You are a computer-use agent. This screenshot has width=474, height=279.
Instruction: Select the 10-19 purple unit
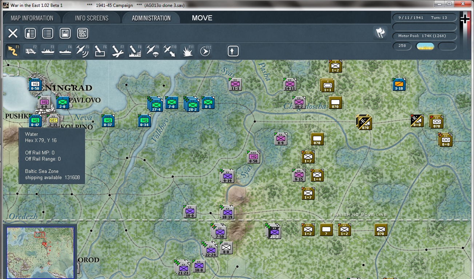coord(227,213)
